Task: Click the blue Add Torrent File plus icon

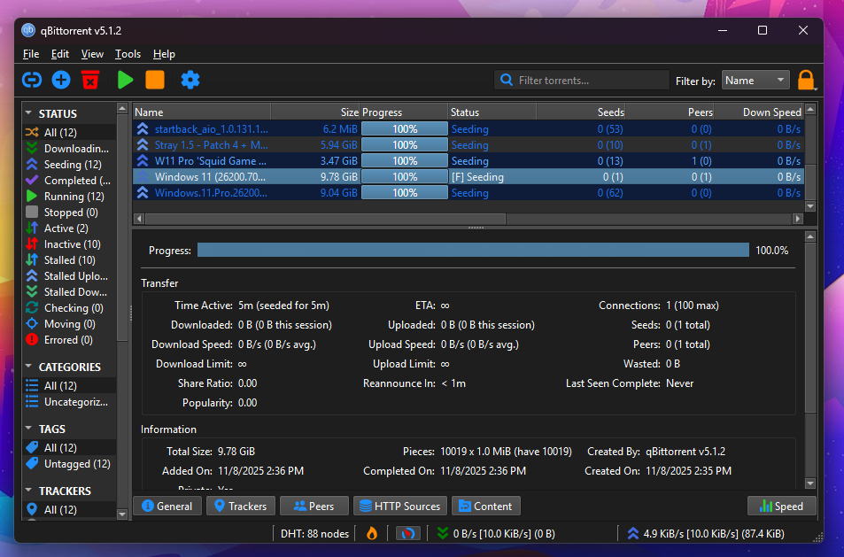Action: 61,80
